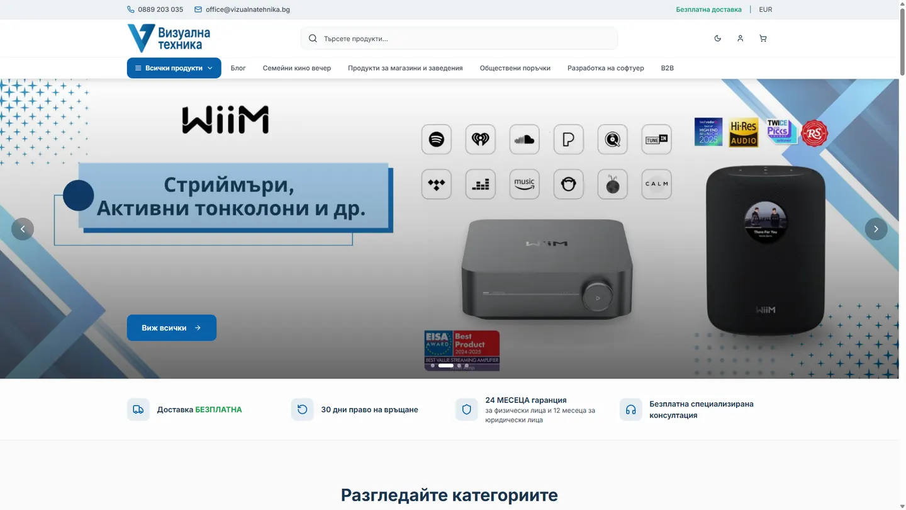Open the B2B menu item
This screenshot has height=510, width=906.
coord(667,68)
